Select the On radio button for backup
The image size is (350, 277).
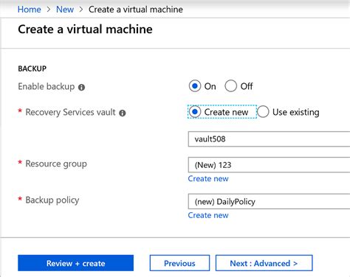click(195, 86)
